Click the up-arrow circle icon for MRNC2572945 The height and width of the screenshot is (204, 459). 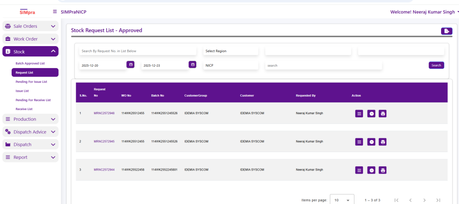point(371,142)
